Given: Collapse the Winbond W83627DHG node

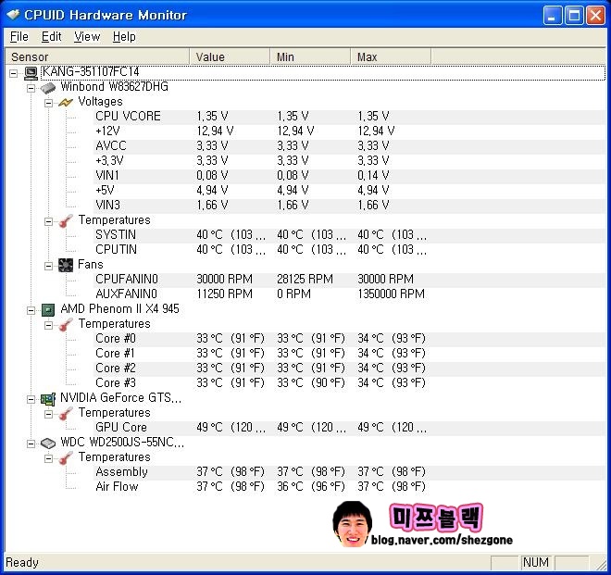Looking at the screenshot, I should (x=31, y=88).
